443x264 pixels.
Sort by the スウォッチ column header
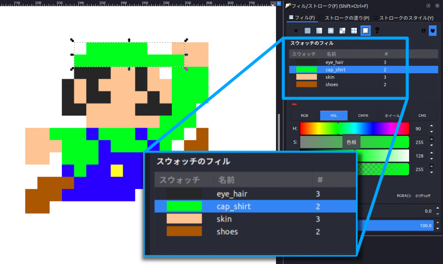pyautogui.click(x=306, y=54)
